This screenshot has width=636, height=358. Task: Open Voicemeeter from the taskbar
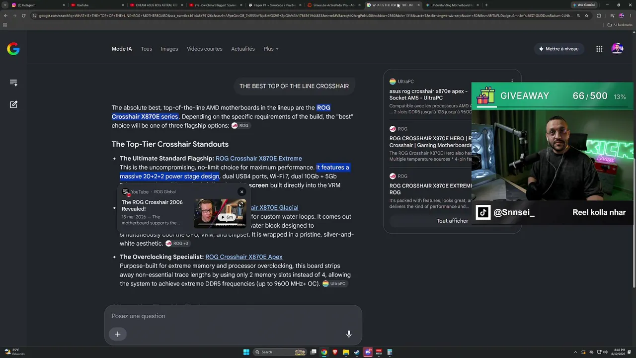379,352
